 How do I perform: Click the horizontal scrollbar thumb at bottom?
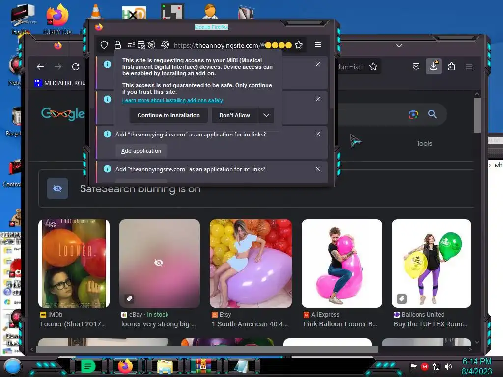207,350
